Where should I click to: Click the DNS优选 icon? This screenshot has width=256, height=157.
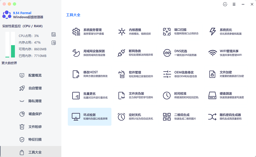167,53
